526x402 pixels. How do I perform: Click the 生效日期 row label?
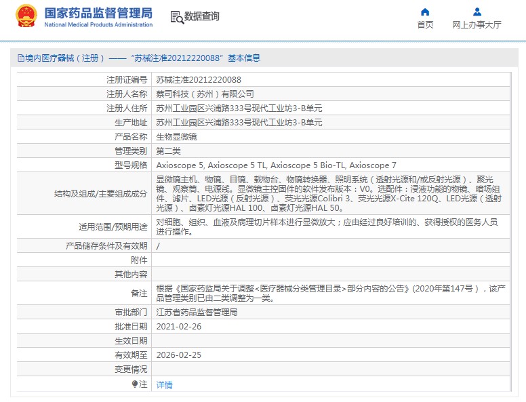click(131, 341)
